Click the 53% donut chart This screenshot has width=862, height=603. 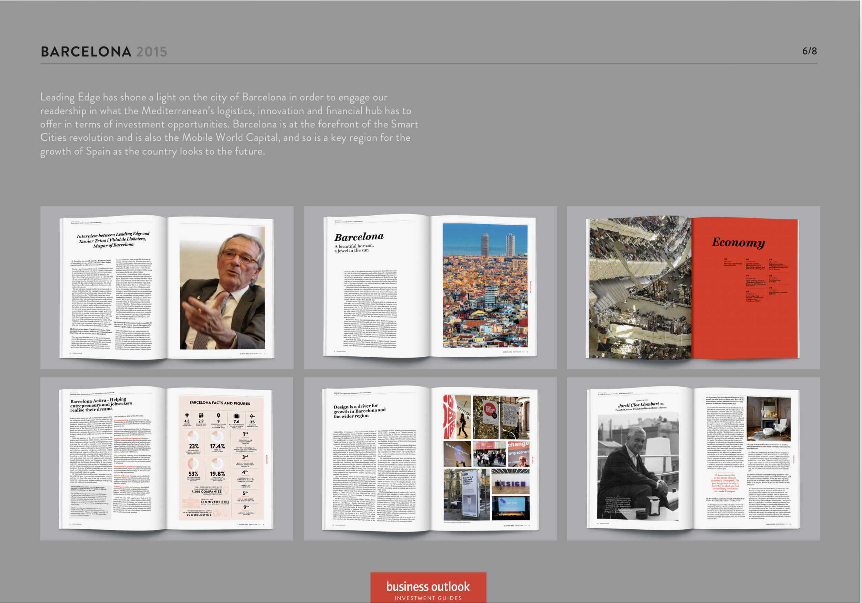[x=193, y=464]
